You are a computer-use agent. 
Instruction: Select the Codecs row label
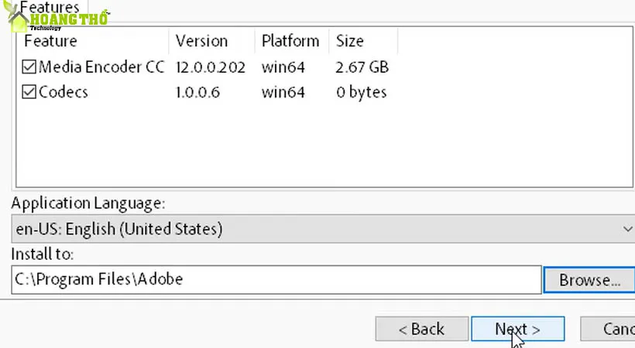click(63, 93)
